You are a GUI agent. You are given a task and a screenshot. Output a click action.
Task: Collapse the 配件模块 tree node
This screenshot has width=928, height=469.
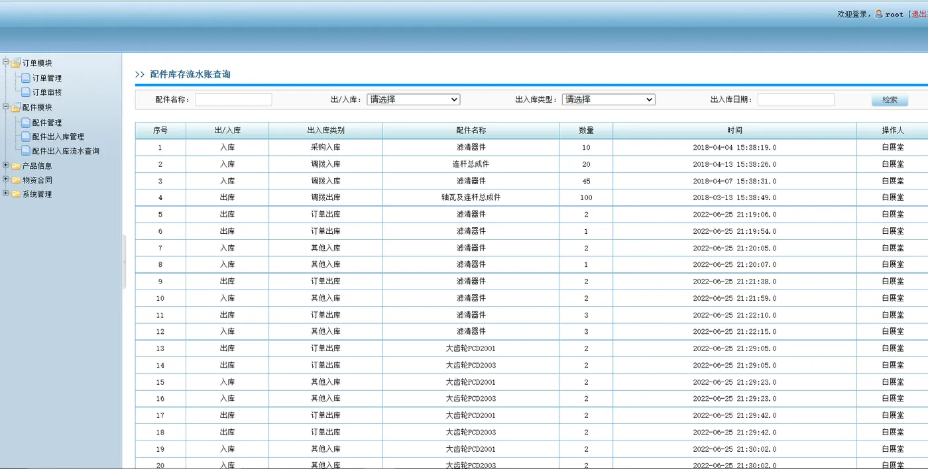point(6,107)
